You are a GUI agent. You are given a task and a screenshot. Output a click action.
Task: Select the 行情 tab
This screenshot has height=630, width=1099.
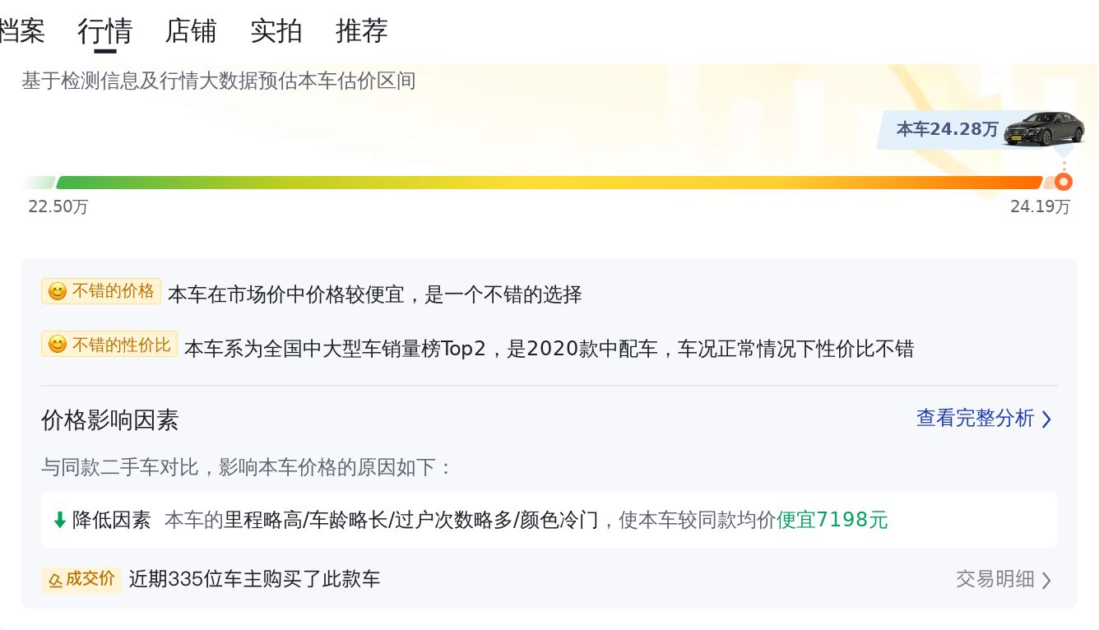(105, 31)
